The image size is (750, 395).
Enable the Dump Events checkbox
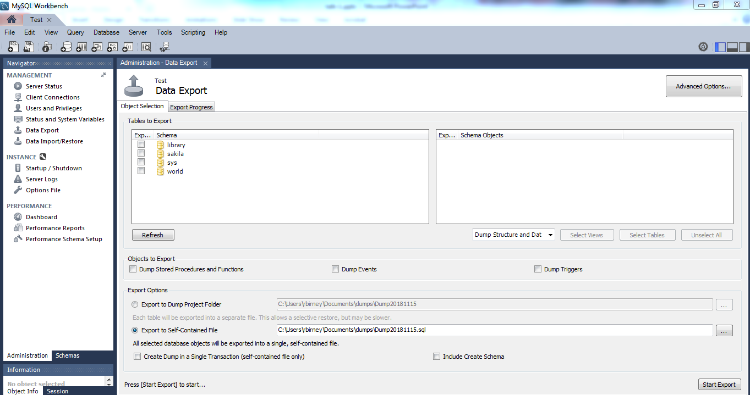[x=335, y=269]
